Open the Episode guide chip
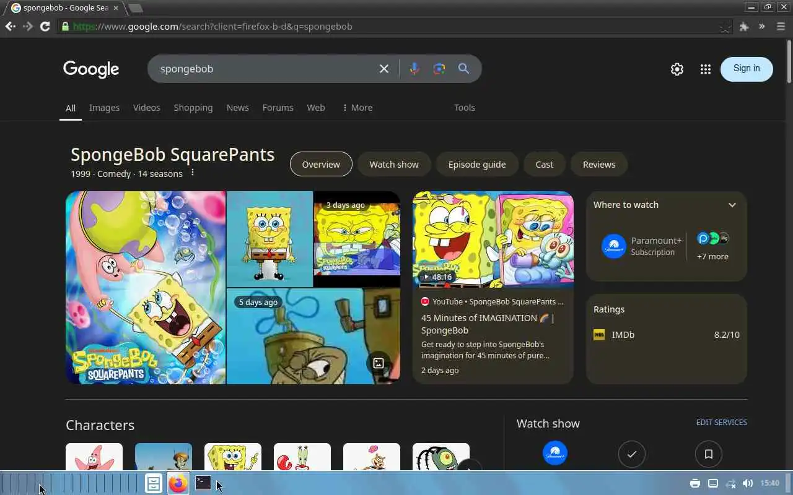This screenshot has width=793, height=495. tap(477, 164)
